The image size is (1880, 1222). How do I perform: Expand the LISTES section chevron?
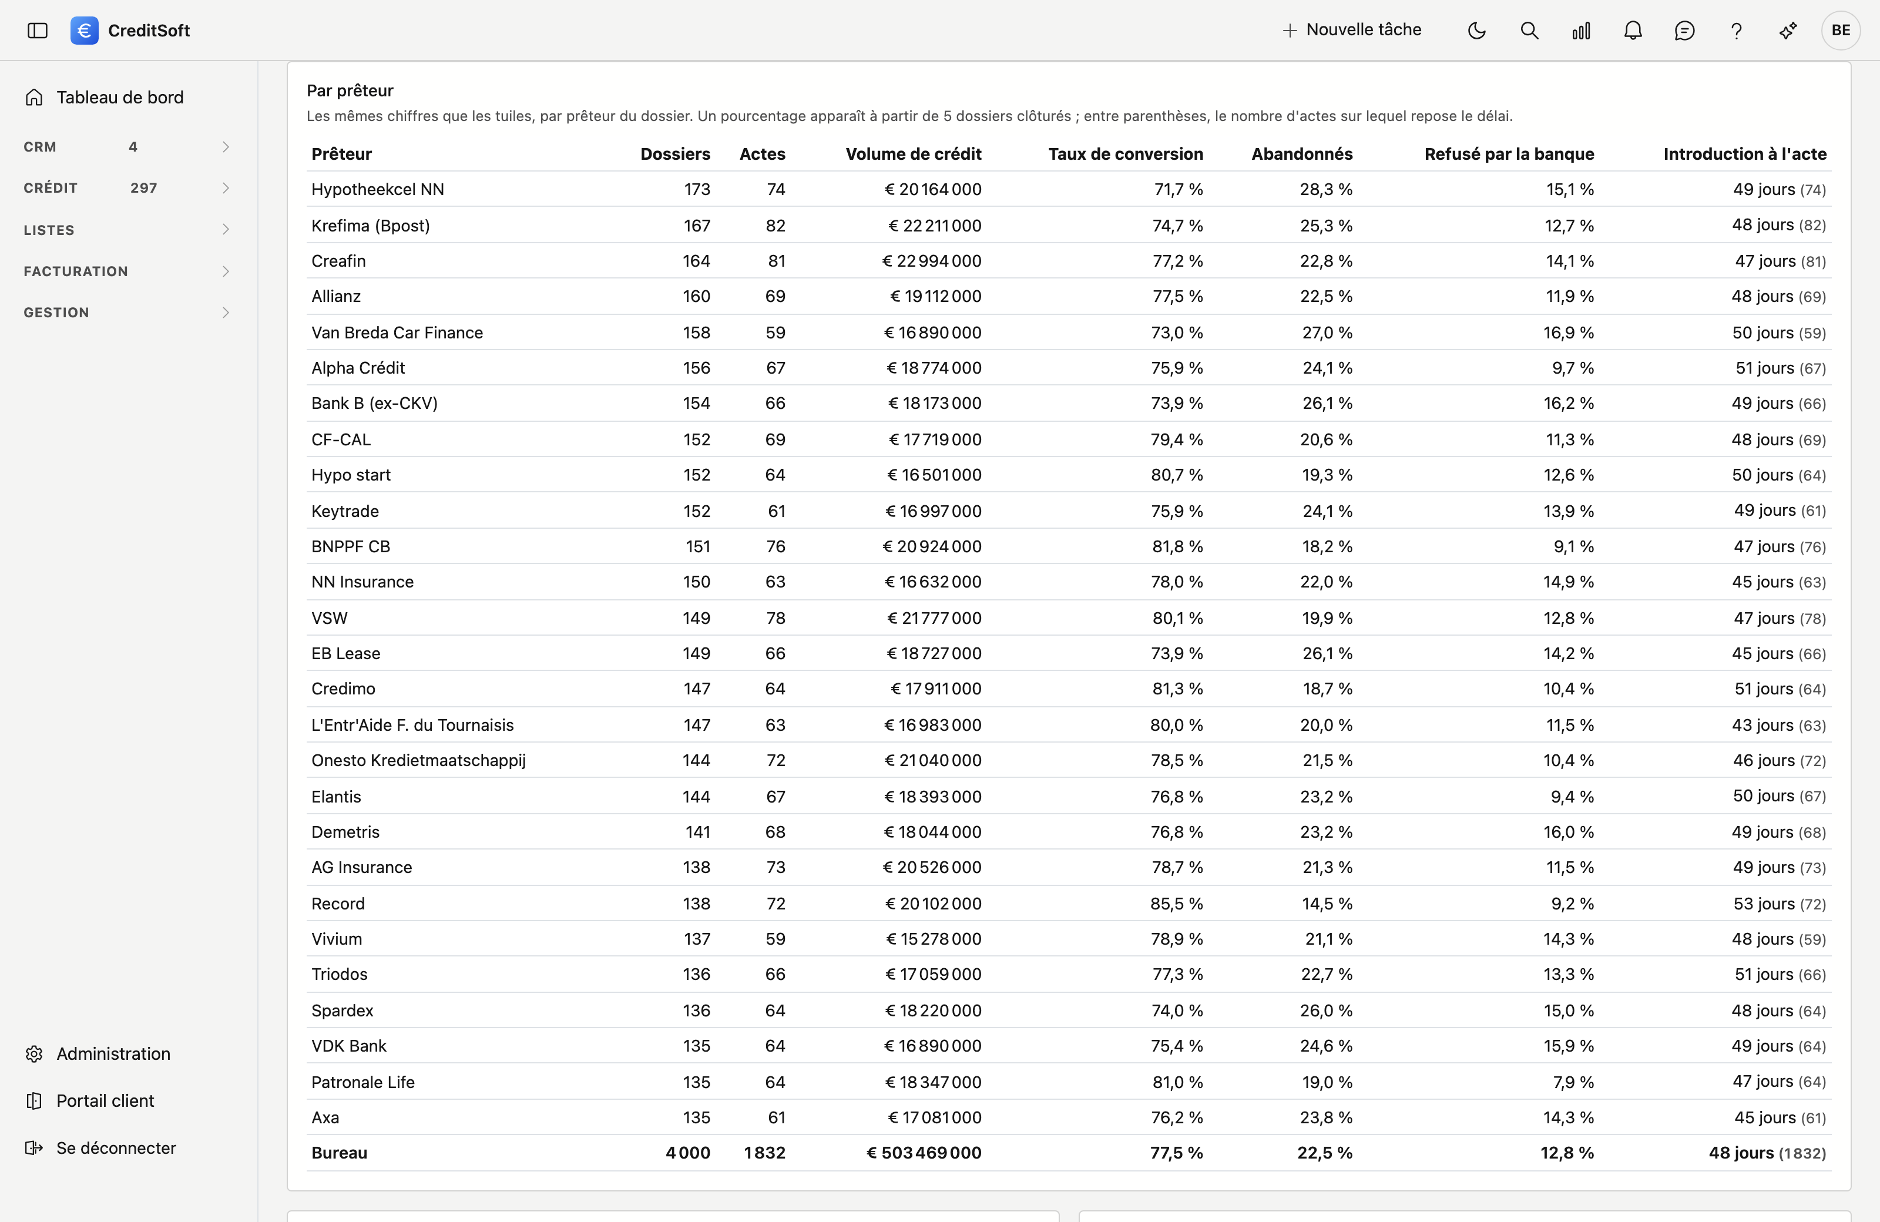click(x=226, y=230)
